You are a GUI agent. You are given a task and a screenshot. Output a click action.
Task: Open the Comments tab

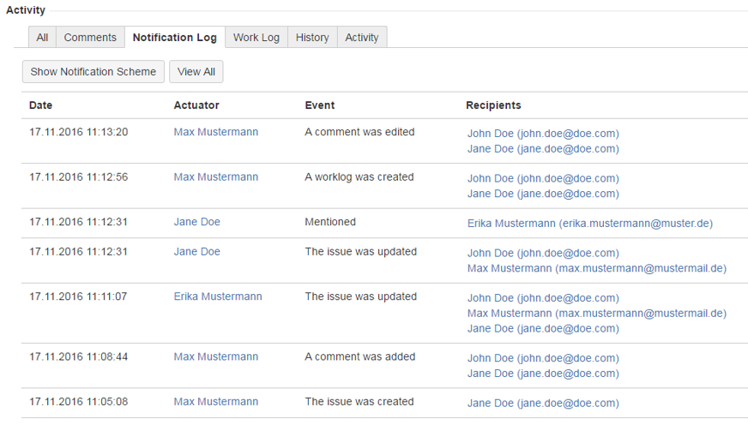coord(90,38)
